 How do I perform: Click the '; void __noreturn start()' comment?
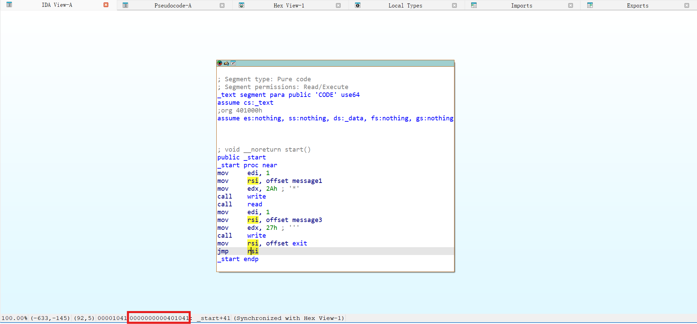click(x=264, y=150)
